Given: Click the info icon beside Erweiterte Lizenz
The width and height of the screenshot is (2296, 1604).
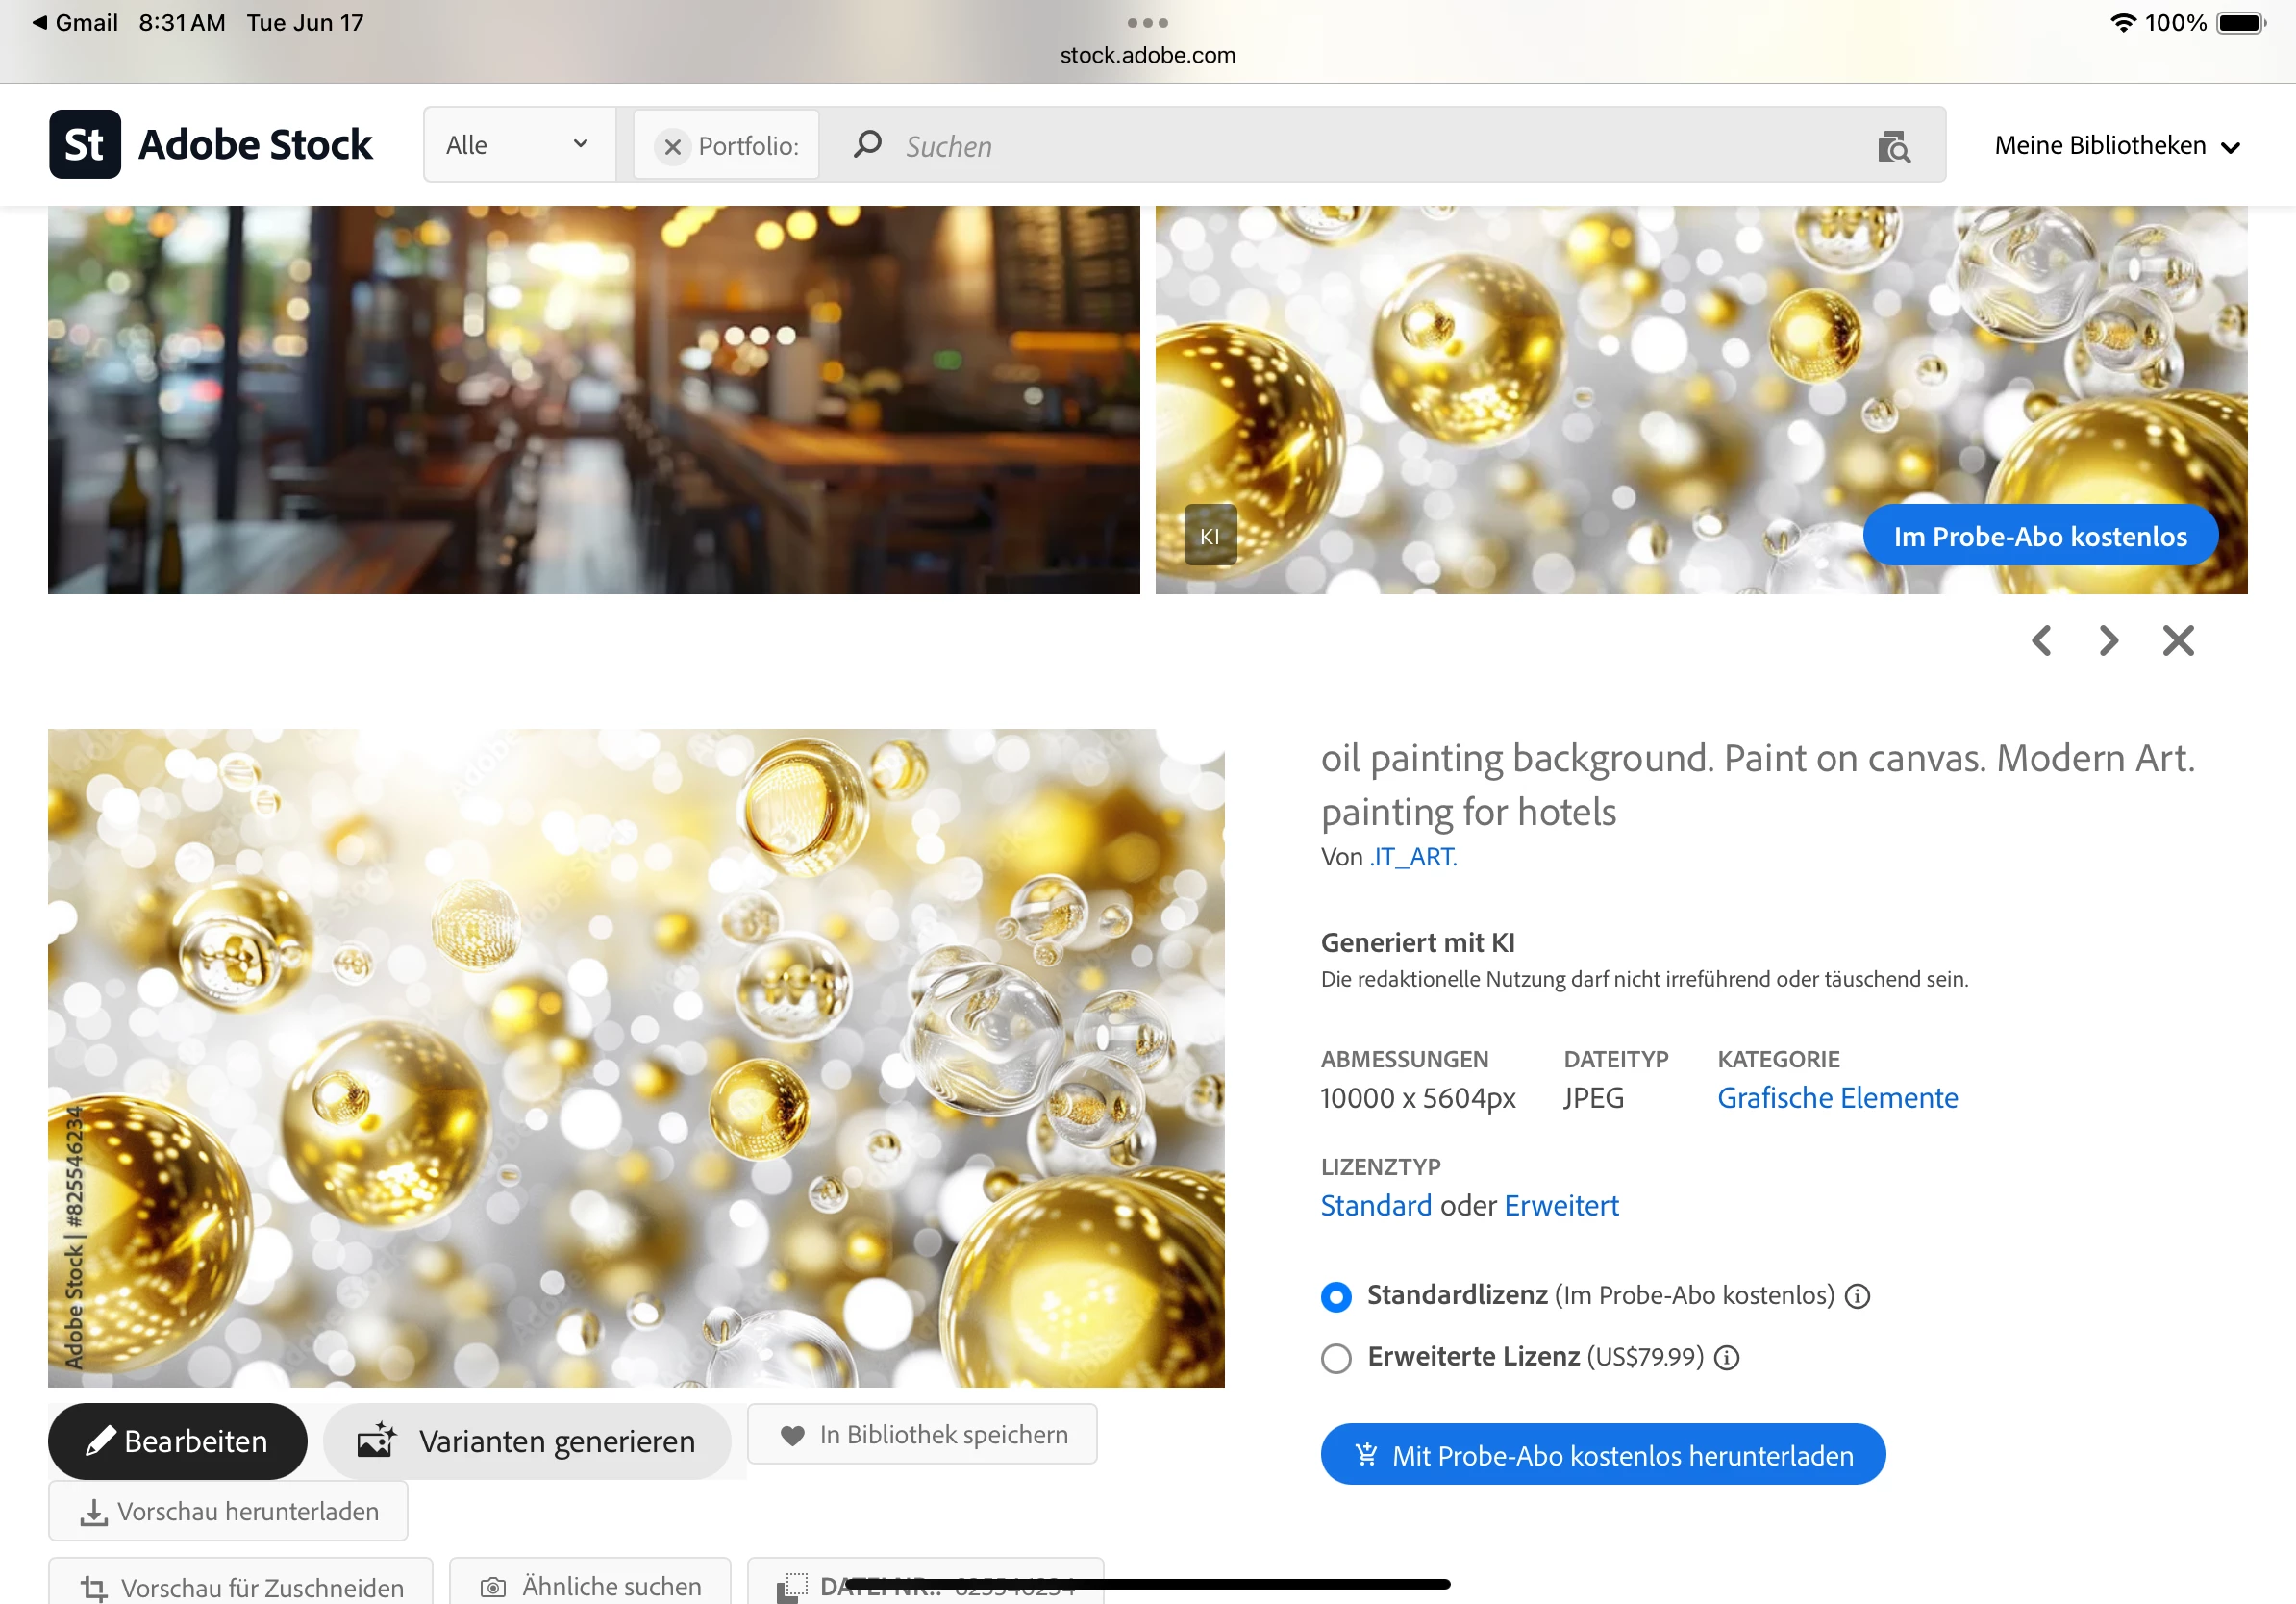Looking at the screenshot, I should 1726,1357.
